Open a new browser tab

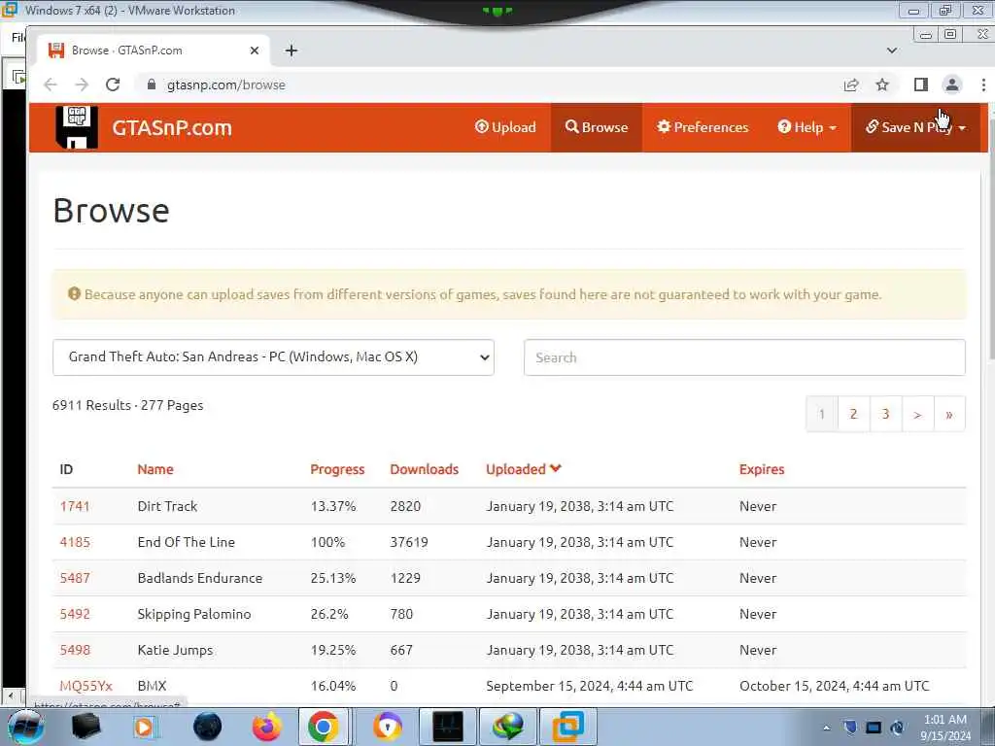[x=292, y=51]
